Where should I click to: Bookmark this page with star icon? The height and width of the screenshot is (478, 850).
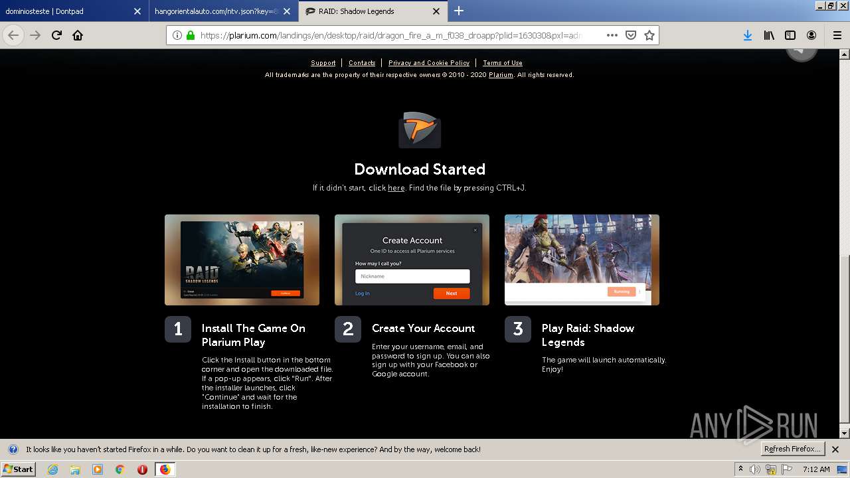pos(649,35)
